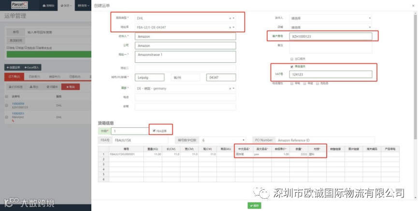The height and width of the screenshot is (211, 418).
Task: Tick the 转单未生成 filter checkbox
Action: tap(37, 48)
